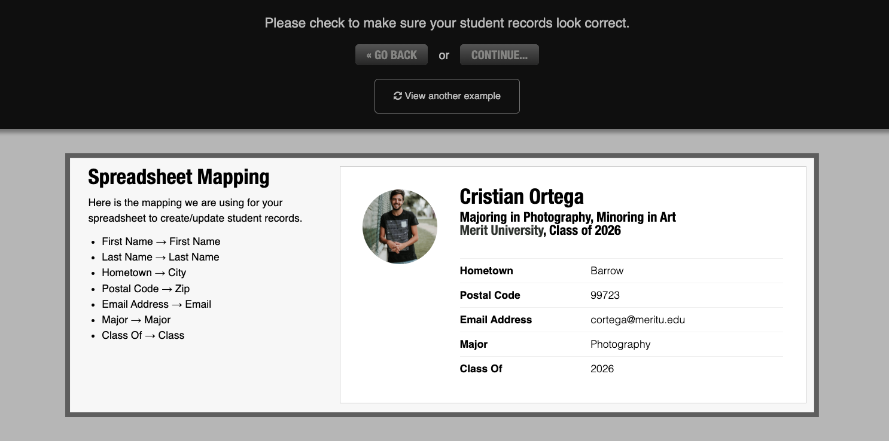This screenshot has width=889, height=441.
Task: Select the Hometown → City mapping entry
Action: pos(144,272)
